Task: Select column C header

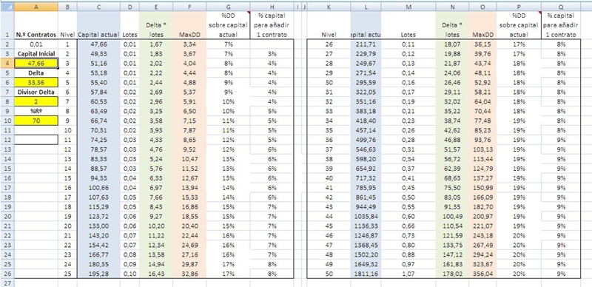Action: 98,7
